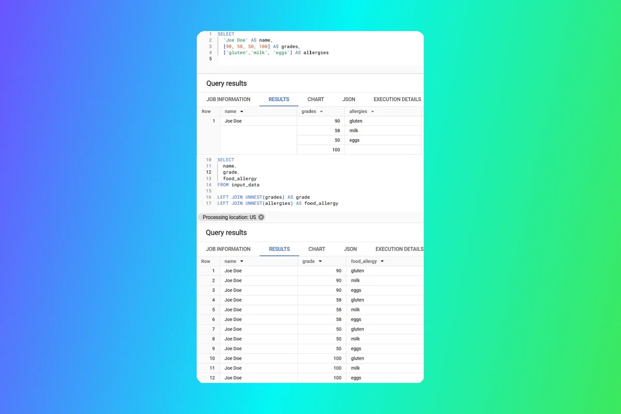Switch to lower CHART tab
621x414 pixels.
[x=317, y=249]
